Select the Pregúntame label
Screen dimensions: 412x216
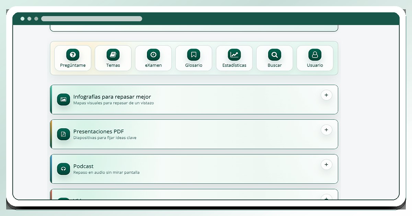click(73, 65)
